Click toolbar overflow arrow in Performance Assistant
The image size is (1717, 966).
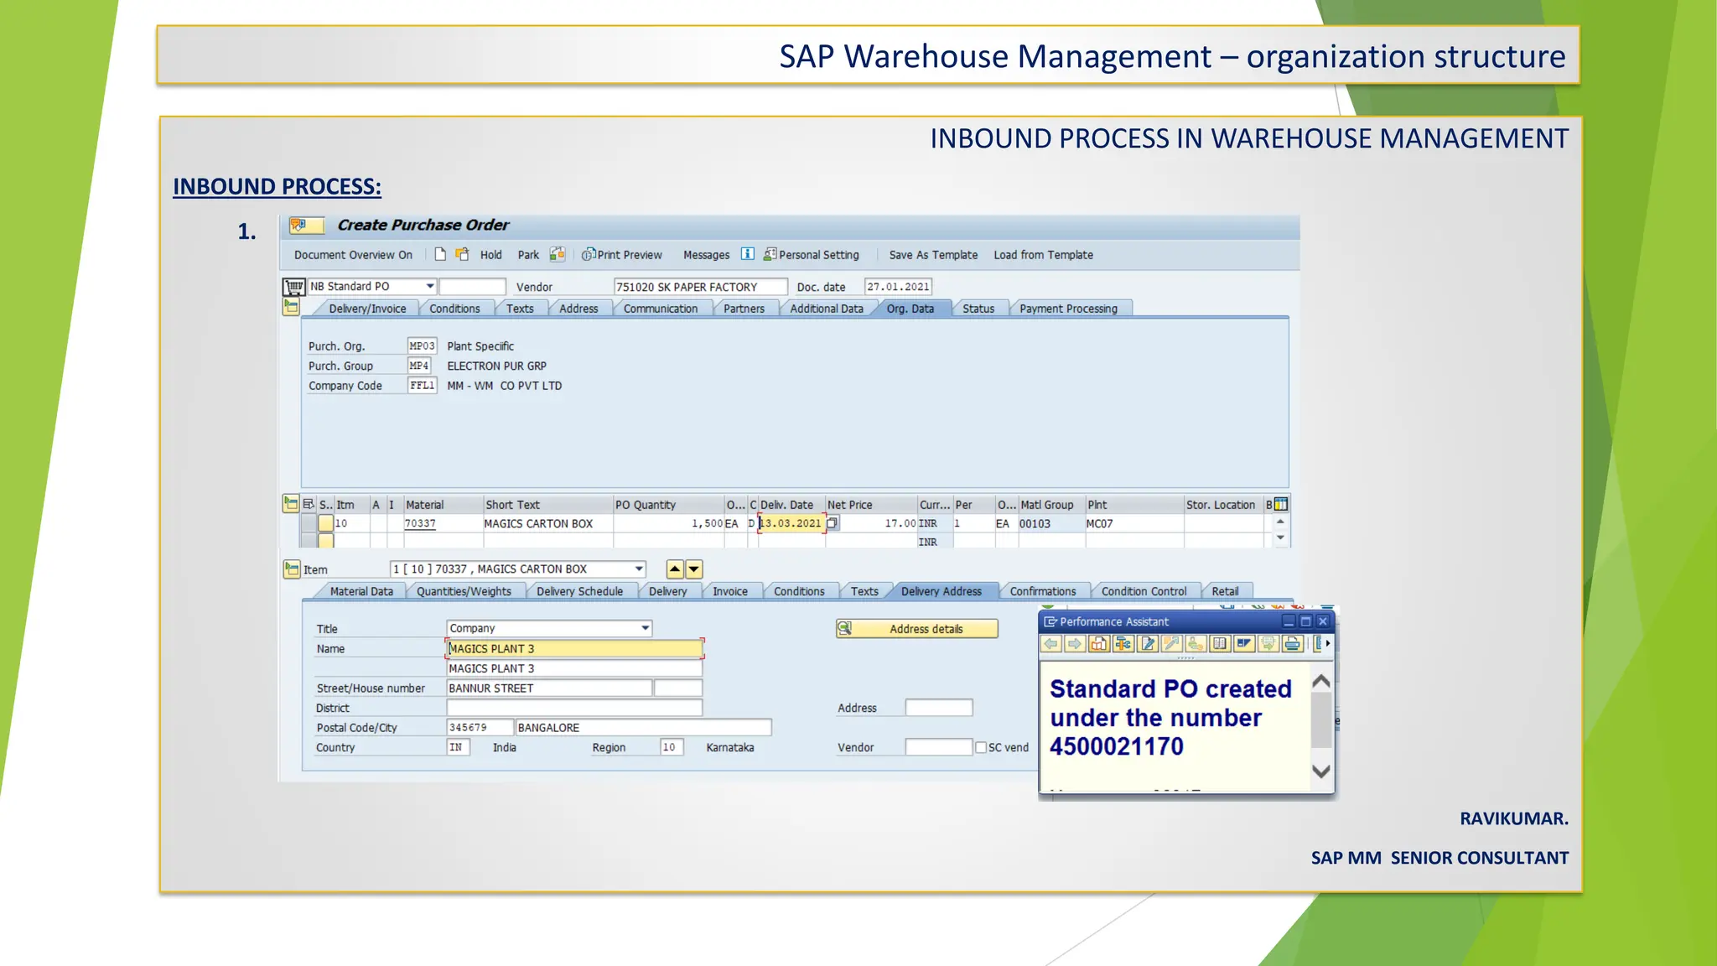1328,643
